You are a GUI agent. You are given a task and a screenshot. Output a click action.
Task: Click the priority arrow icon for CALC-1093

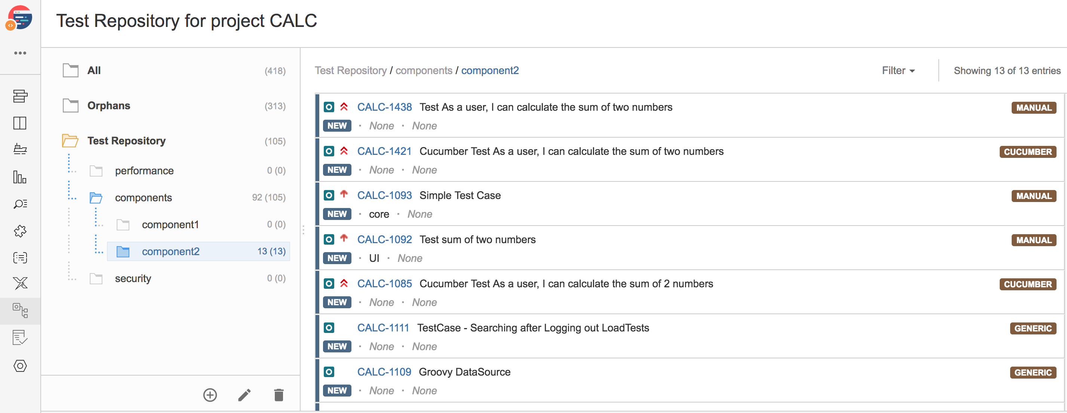tap(344, 194)
